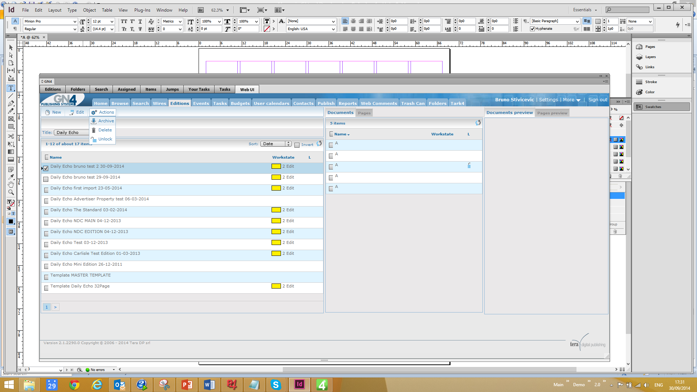Check Daily Echo first import 23-05-2014
Viewport: 697px width, 392px height.
click(x=46, y=190)
